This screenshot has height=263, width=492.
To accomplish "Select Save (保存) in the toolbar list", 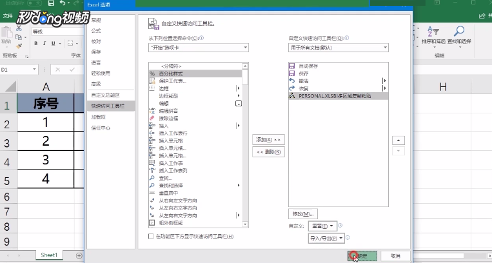I will point(339,73).
